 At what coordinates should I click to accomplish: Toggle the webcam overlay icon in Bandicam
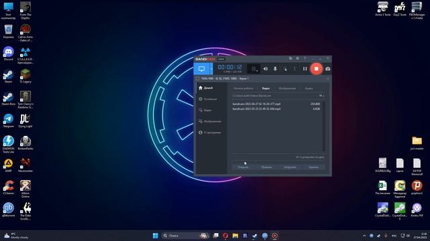click(x=254, y=69)
